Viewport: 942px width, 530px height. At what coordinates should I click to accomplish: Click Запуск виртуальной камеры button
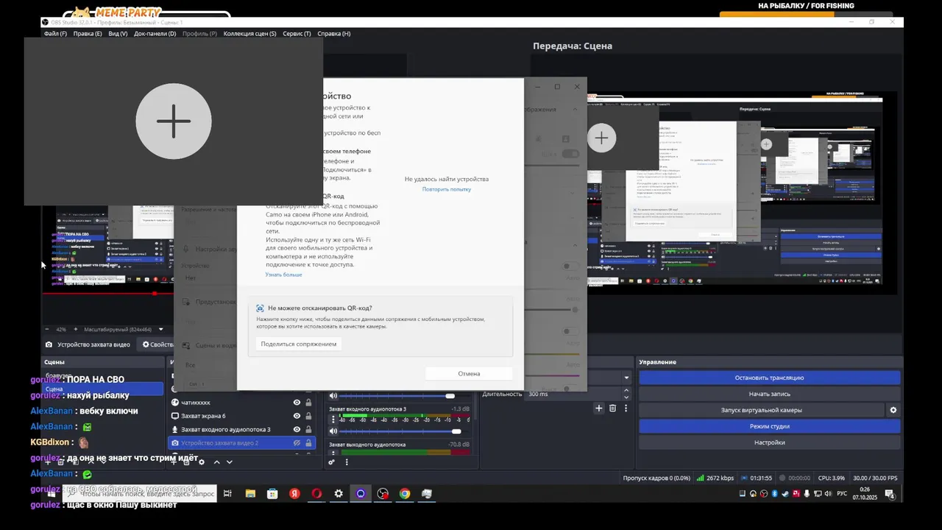click(762, 410)
